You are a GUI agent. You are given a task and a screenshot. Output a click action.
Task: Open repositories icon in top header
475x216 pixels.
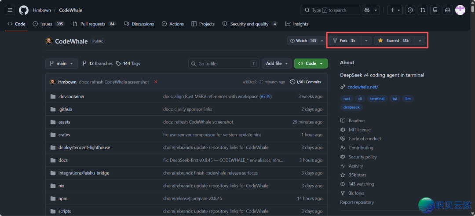coord(435,10)
